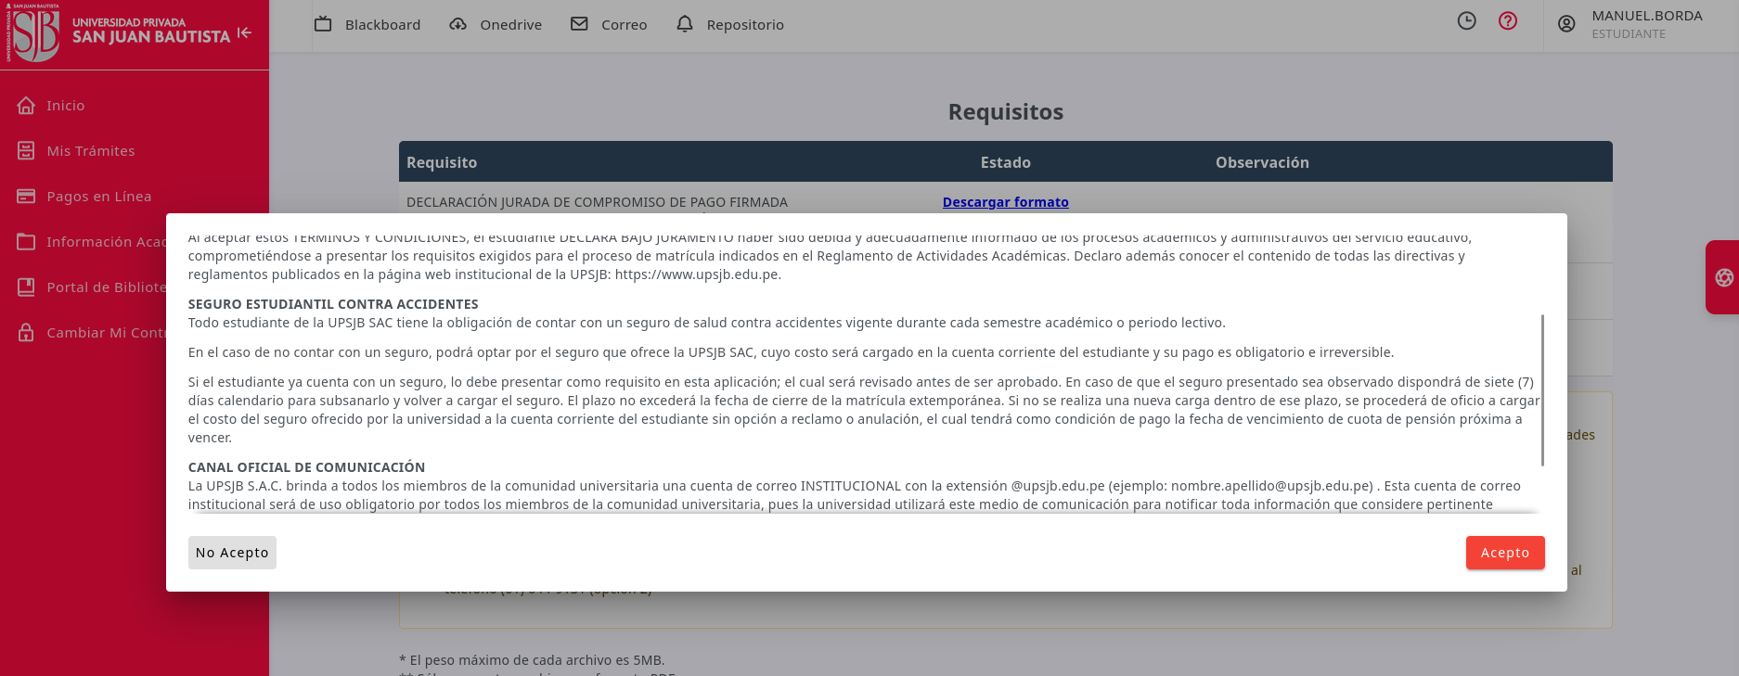This screenshot has height=676, width=1739.
Task: Click the peso máximo 5MB note
Action: (532, 660)
